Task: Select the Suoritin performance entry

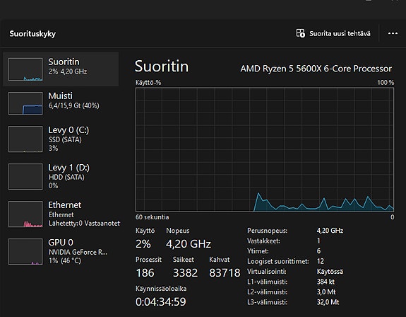Action: coord(61,69)
